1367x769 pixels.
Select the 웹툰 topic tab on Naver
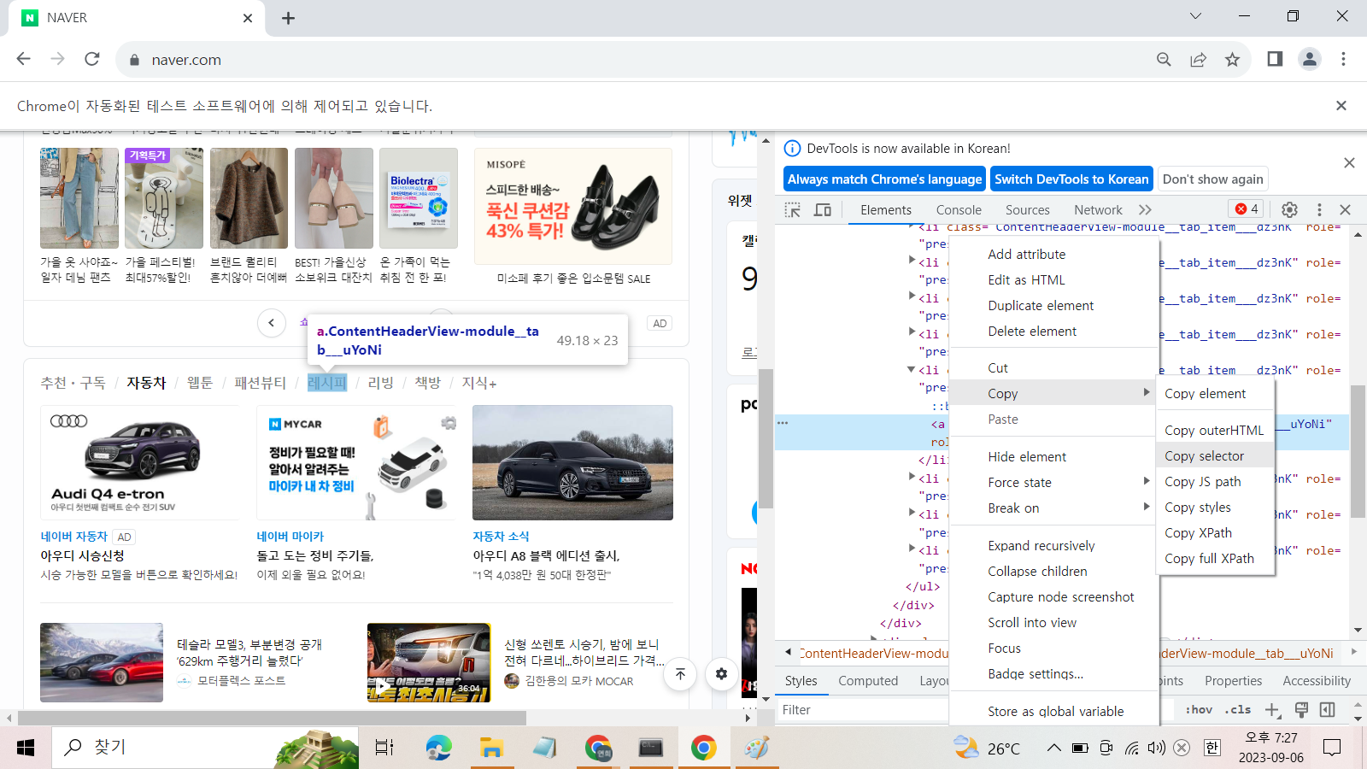200,383
